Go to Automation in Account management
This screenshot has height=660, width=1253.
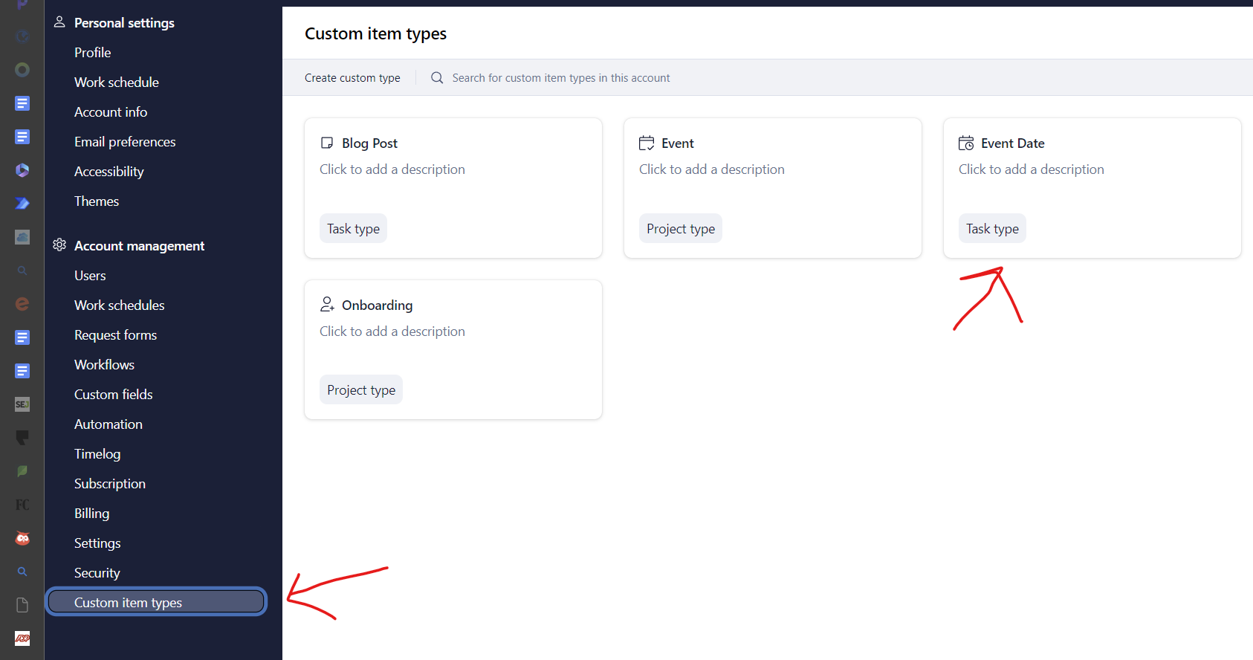[108, 424]
